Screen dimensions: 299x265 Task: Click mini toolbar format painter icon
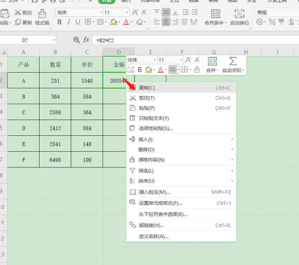[x=197, y=70]
